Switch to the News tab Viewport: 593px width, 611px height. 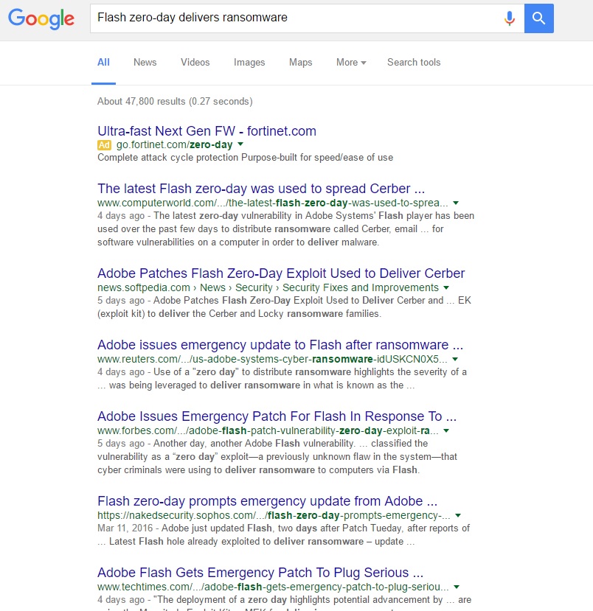145,63
